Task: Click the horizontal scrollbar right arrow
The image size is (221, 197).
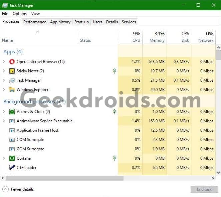Action: pos(213,178)
